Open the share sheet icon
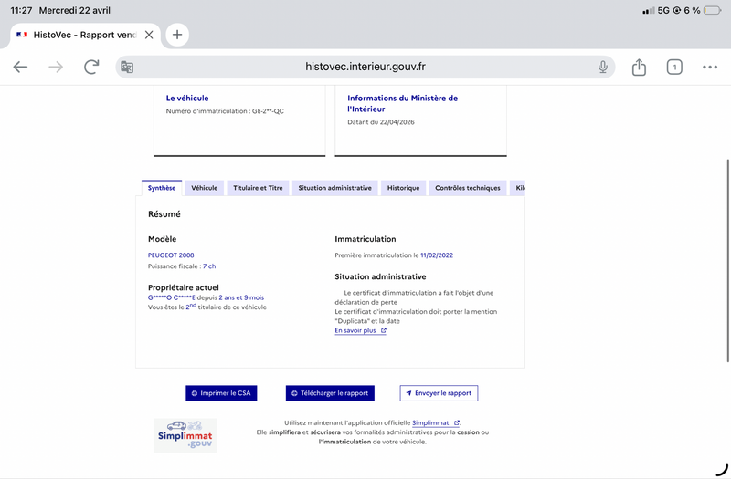Image resolution: width=731 pixels, height=479 pixels. [639, 67]
